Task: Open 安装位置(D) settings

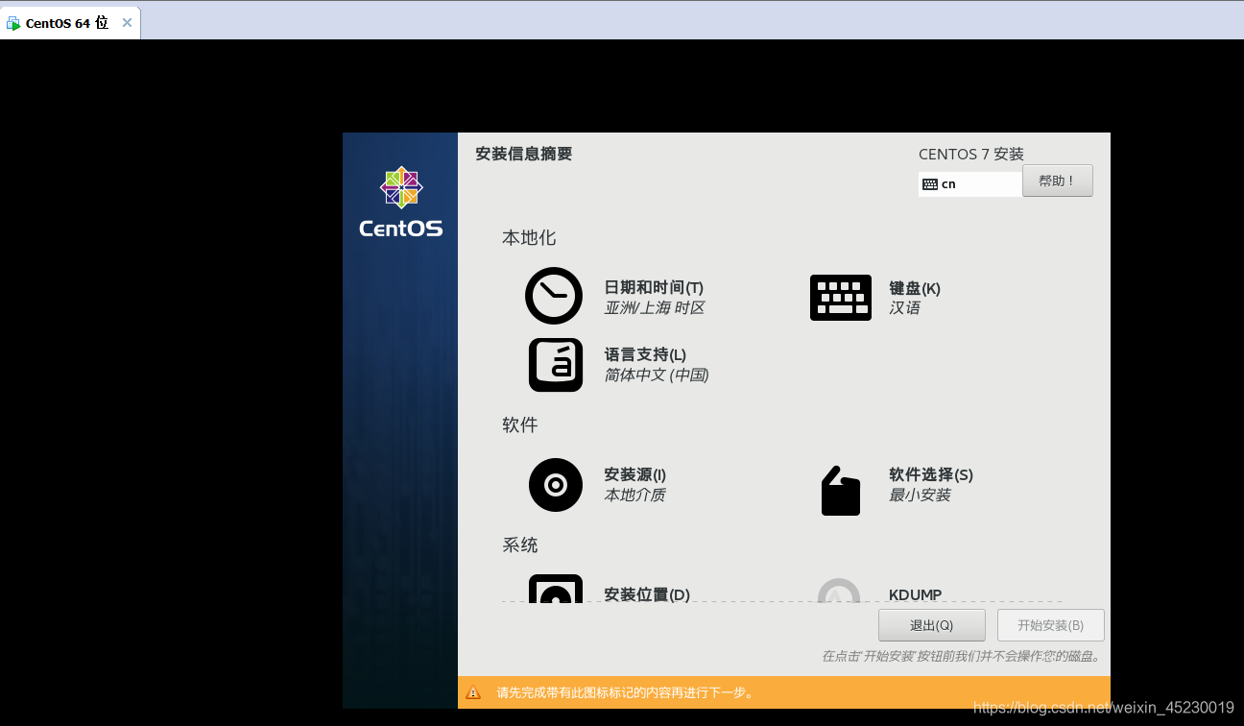Action: pyautogui.click(x=647, y=594)
